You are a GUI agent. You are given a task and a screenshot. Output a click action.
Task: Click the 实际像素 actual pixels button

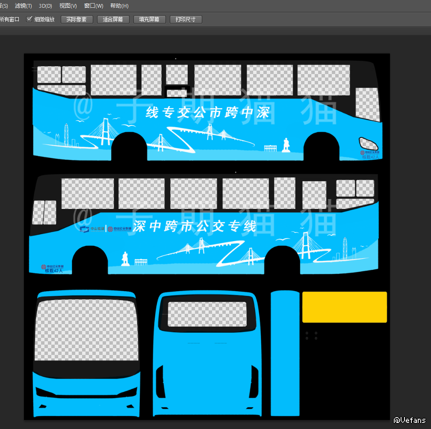coord(77,20)
